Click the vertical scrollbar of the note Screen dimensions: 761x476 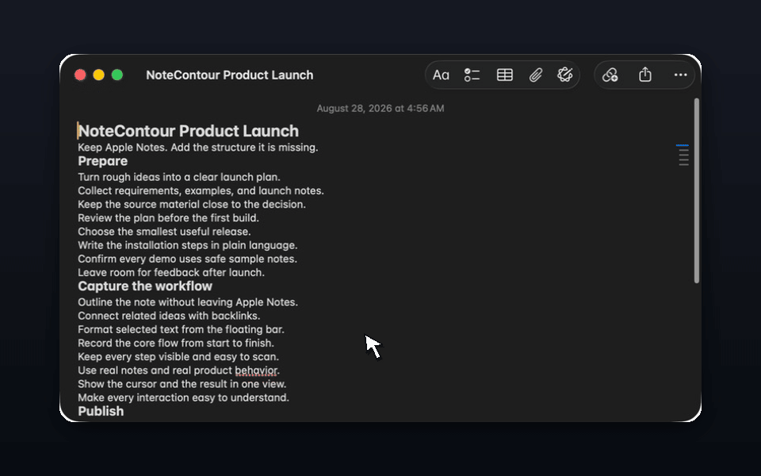697,190
